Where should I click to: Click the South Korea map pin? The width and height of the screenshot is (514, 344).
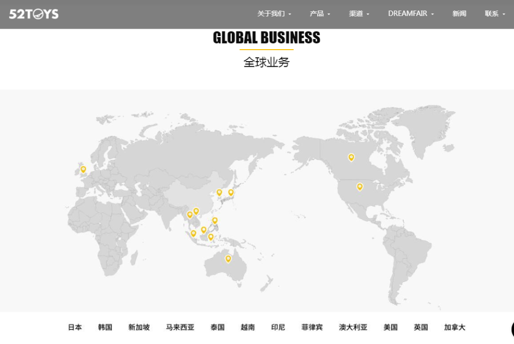tap(219, 193)
